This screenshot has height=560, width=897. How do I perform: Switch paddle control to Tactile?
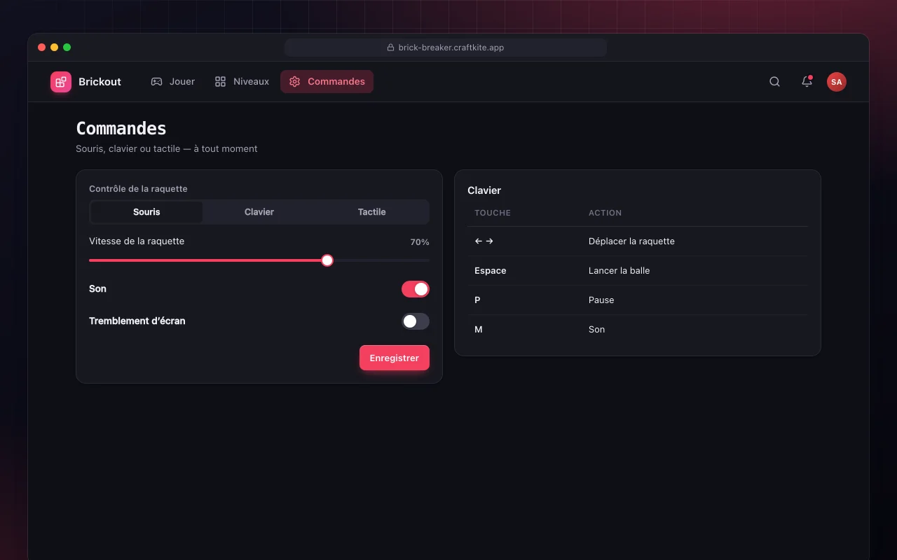pos(371,212)
